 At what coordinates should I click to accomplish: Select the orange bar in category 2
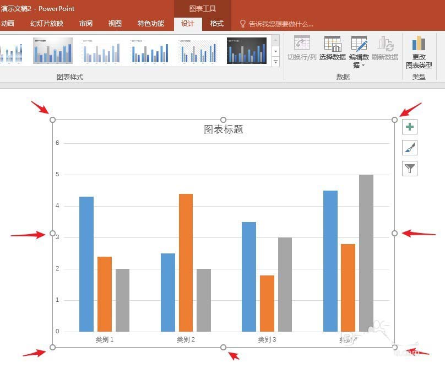[x=186, y=263]
